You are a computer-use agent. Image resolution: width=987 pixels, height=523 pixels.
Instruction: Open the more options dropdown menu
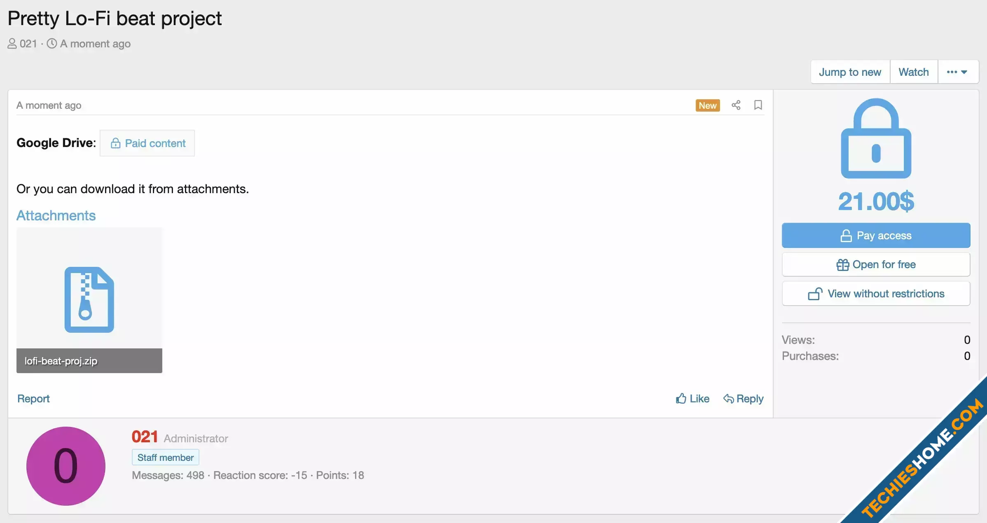click(957, 72)
